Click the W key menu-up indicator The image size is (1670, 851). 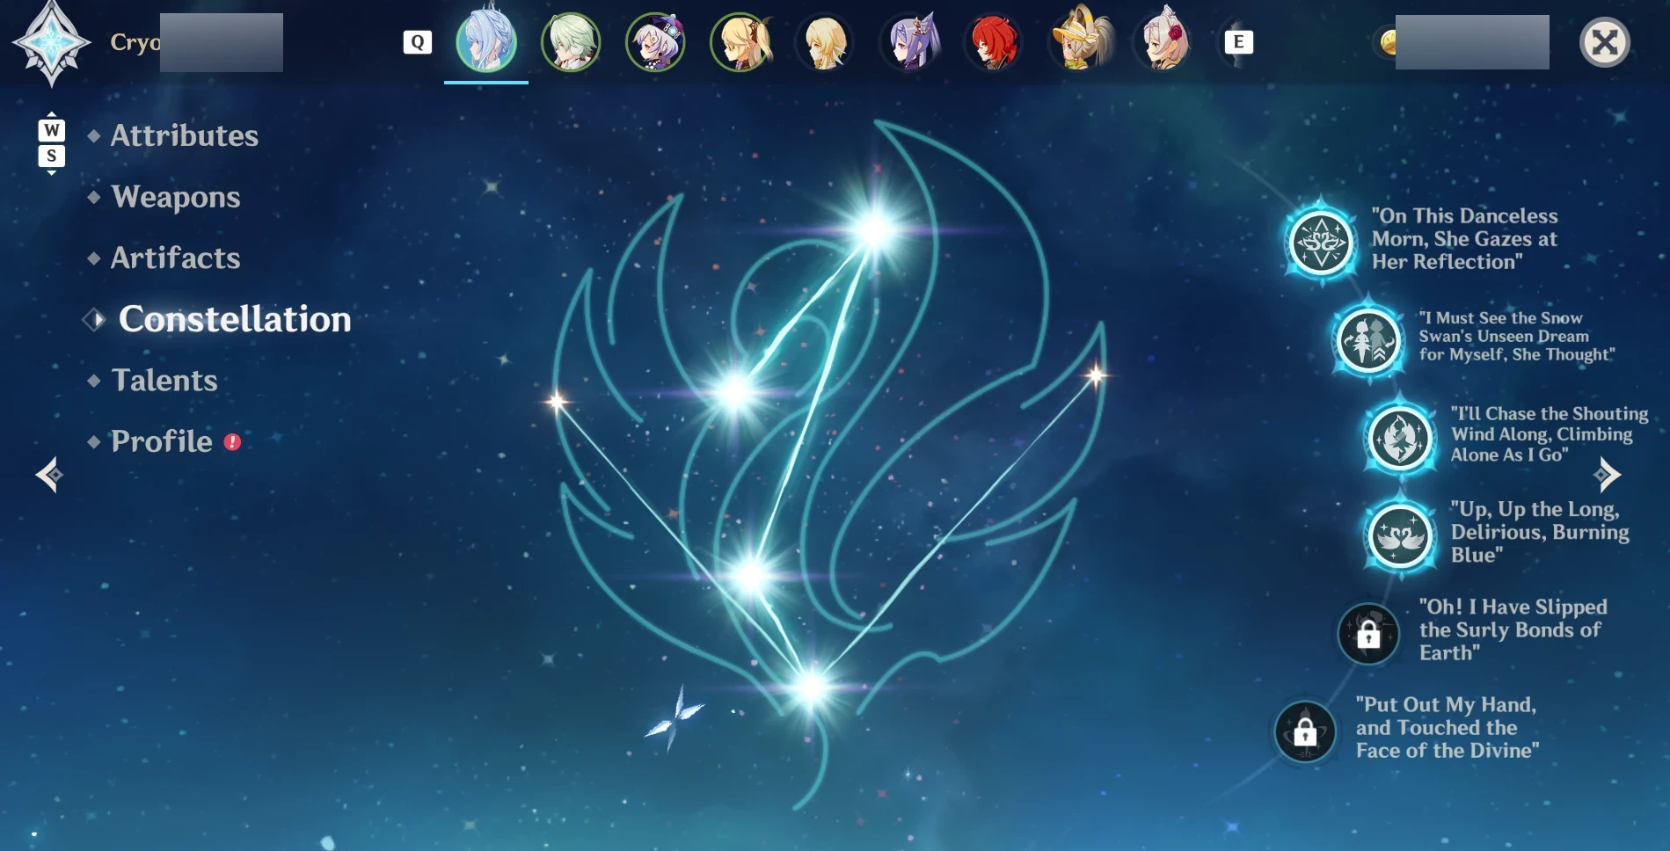tap(52, 130)
